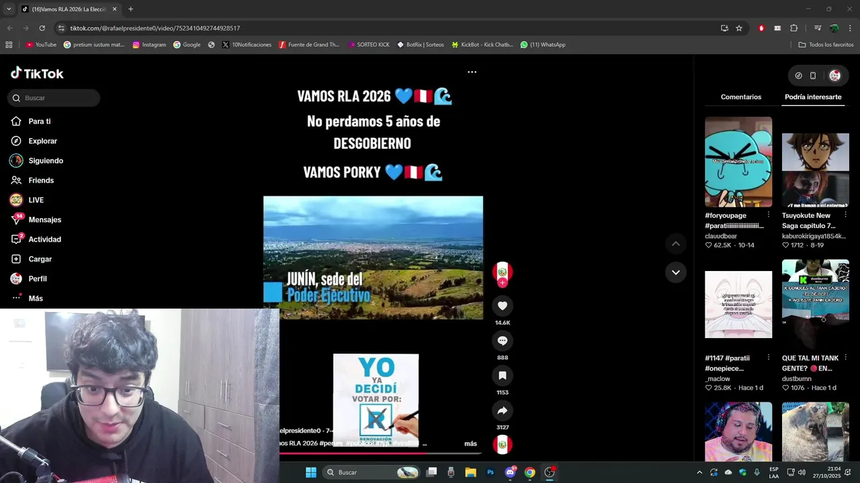Open Perfil in the sidebar

click(38, 278)
